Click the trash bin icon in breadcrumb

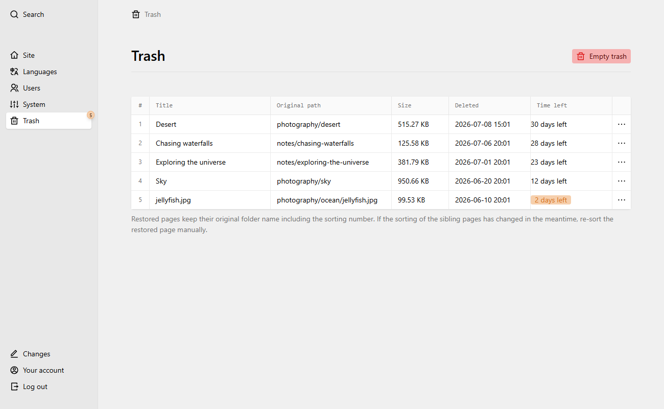pyautogui.click(x=136, y=14)
